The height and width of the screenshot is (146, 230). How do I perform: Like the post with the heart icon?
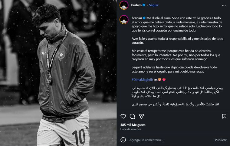(x=123, y=116)
